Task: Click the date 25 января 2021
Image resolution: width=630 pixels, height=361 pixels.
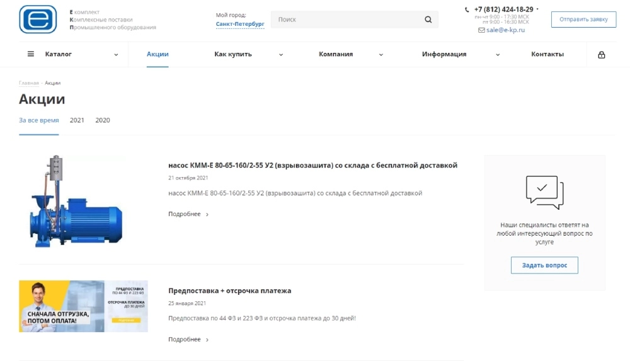Action: [187, 303]
